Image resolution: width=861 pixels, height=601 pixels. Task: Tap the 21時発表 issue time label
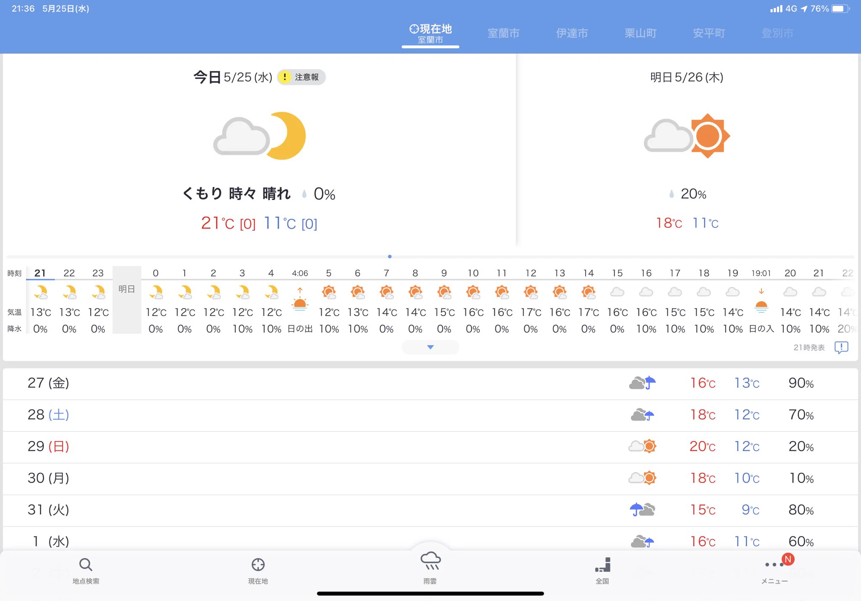point(809,347)
